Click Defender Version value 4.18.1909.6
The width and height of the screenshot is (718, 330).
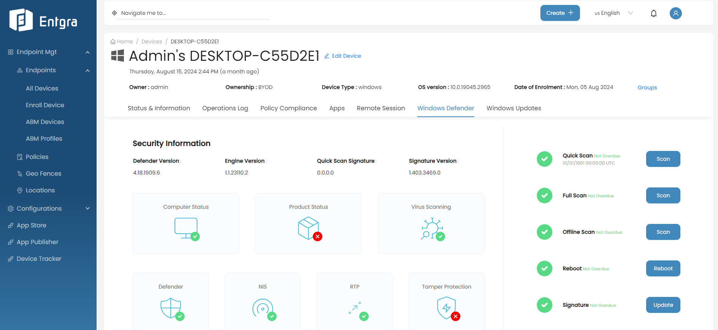coord(146,173)
